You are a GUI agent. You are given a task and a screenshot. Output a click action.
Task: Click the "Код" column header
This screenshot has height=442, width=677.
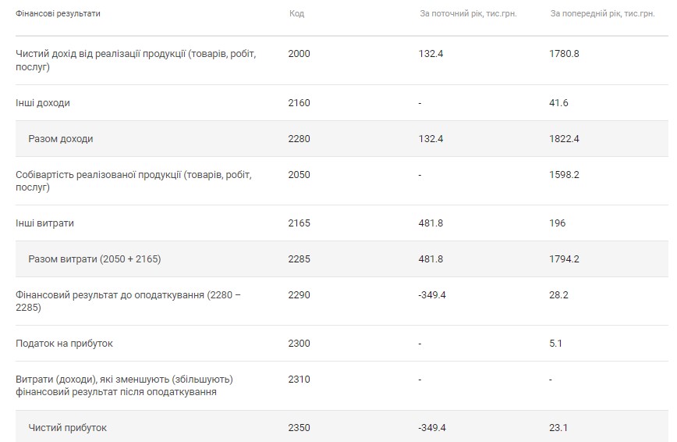pos(296,14)
